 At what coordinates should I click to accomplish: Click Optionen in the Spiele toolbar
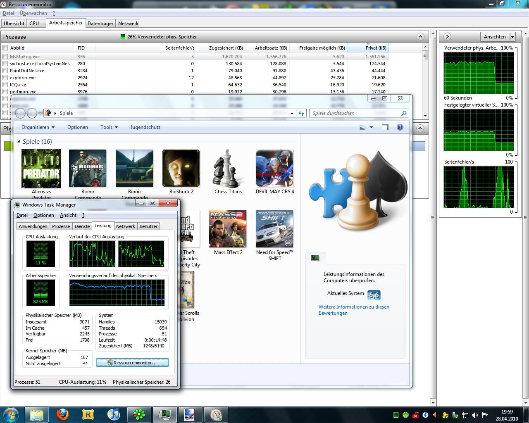click(x=78, y=127)
